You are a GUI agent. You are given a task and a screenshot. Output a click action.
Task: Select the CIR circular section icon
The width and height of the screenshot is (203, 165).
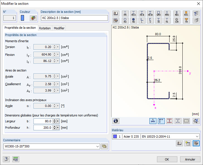pos(177,20)
